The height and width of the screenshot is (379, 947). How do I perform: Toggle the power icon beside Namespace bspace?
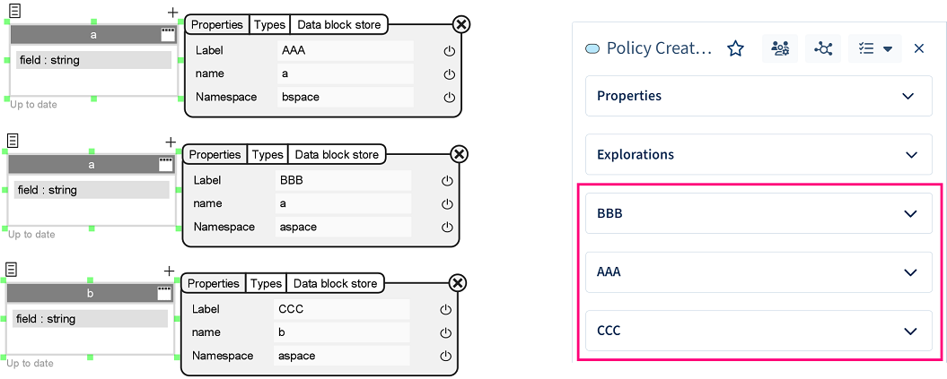[x=450, y=98]
